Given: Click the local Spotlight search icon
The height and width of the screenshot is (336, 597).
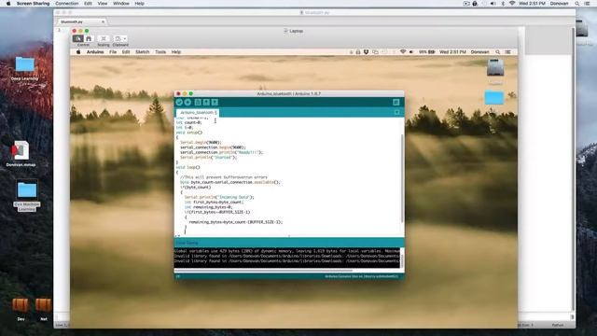Looking at the screenshot, I should point(577,4).
